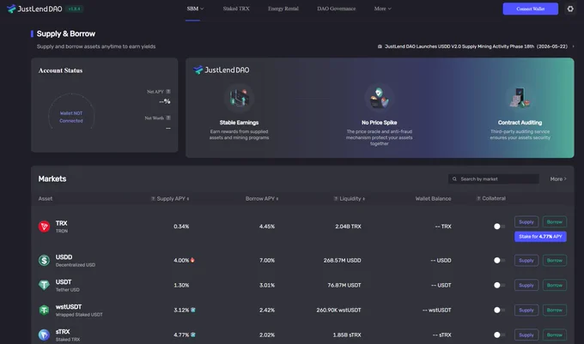The image size is (584, 344).
Task: Click the wstUSDT token icon
Action: 44,310
